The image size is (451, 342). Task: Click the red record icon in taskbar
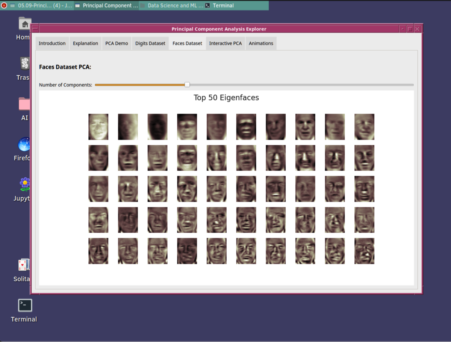4,6
